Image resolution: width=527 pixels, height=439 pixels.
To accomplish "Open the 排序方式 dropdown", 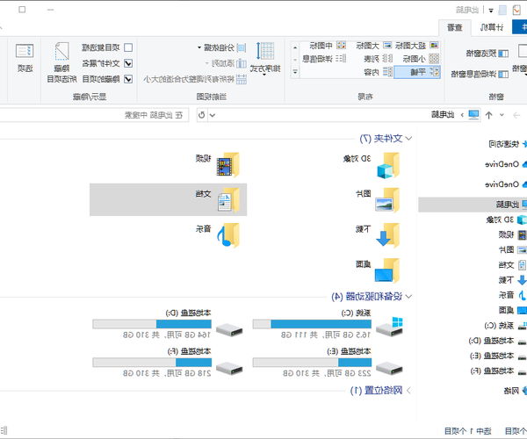I will [262, 57].
